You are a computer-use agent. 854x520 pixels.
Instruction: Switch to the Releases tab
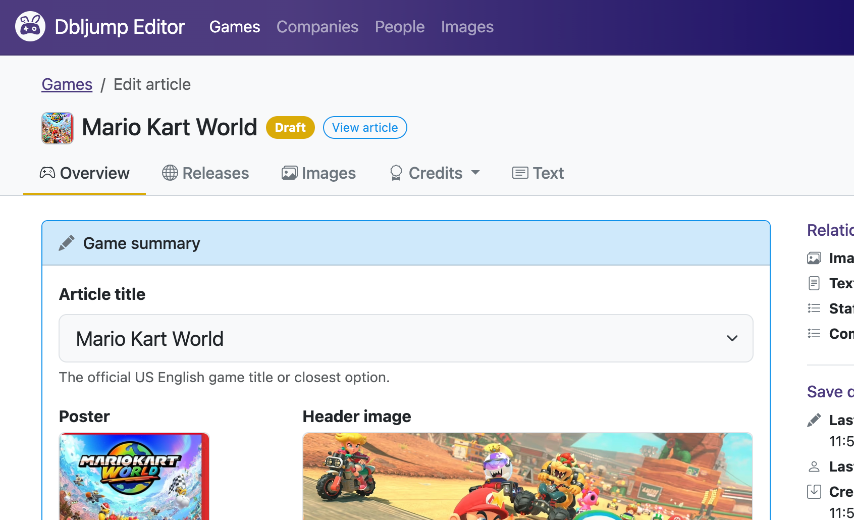(205, 173)
